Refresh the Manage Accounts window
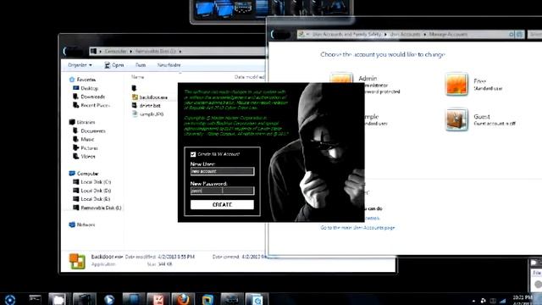Viewport: 542px width, 305px height. point(519,34)
